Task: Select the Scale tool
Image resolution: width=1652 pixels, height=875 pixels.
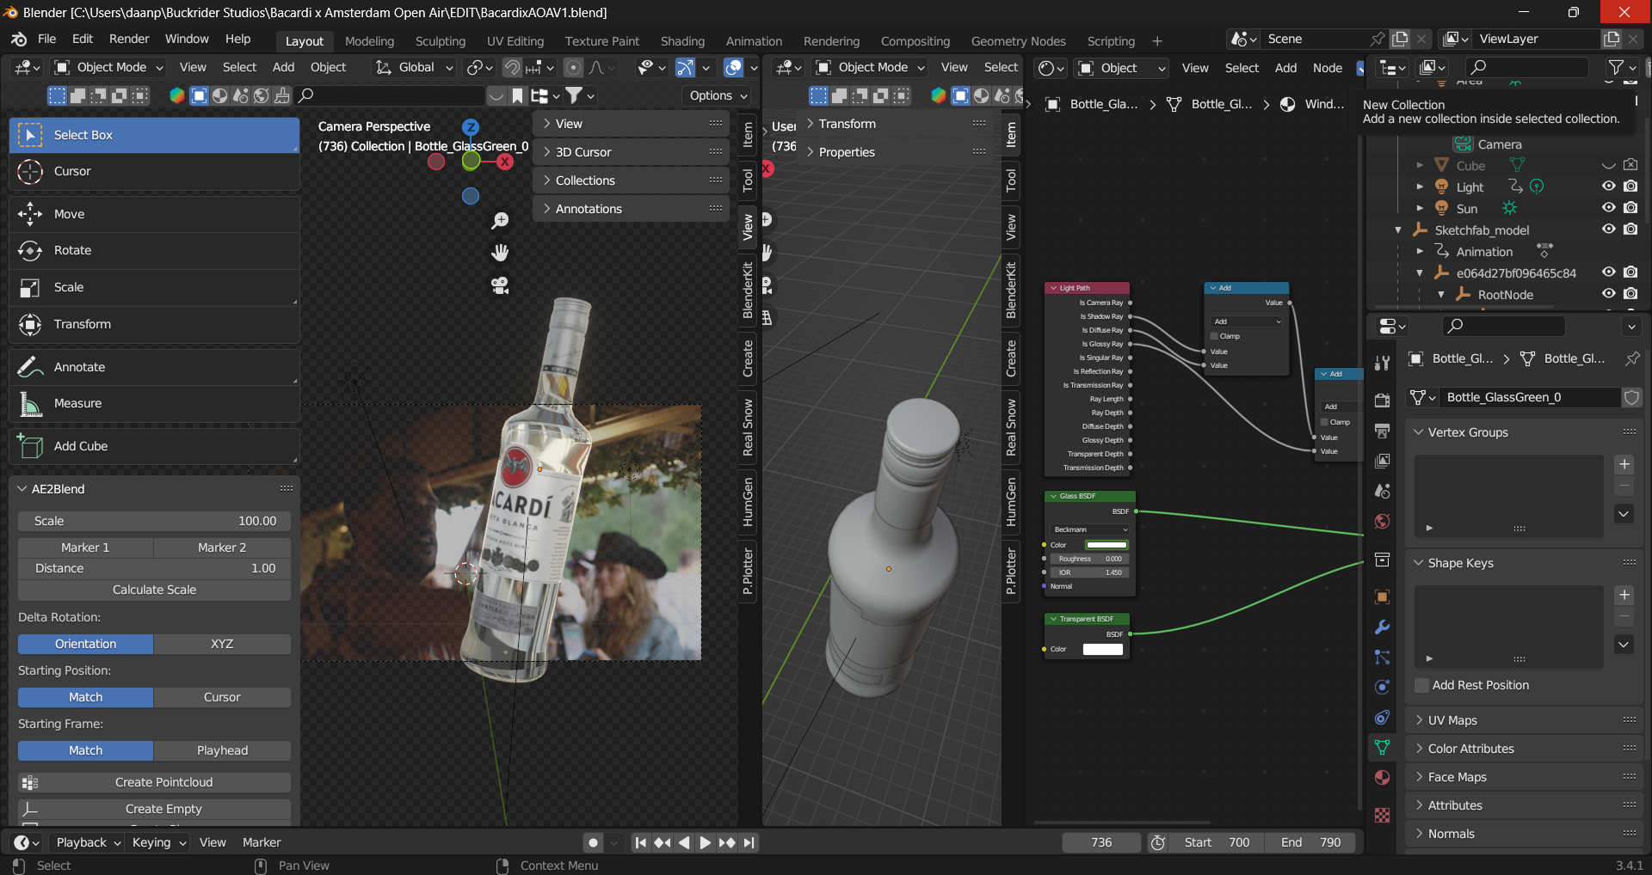Action: tap(154, 287)
